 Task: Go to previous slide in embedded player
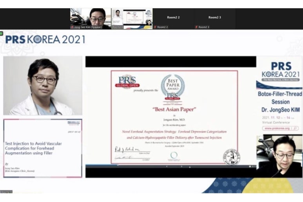(167, 166)
